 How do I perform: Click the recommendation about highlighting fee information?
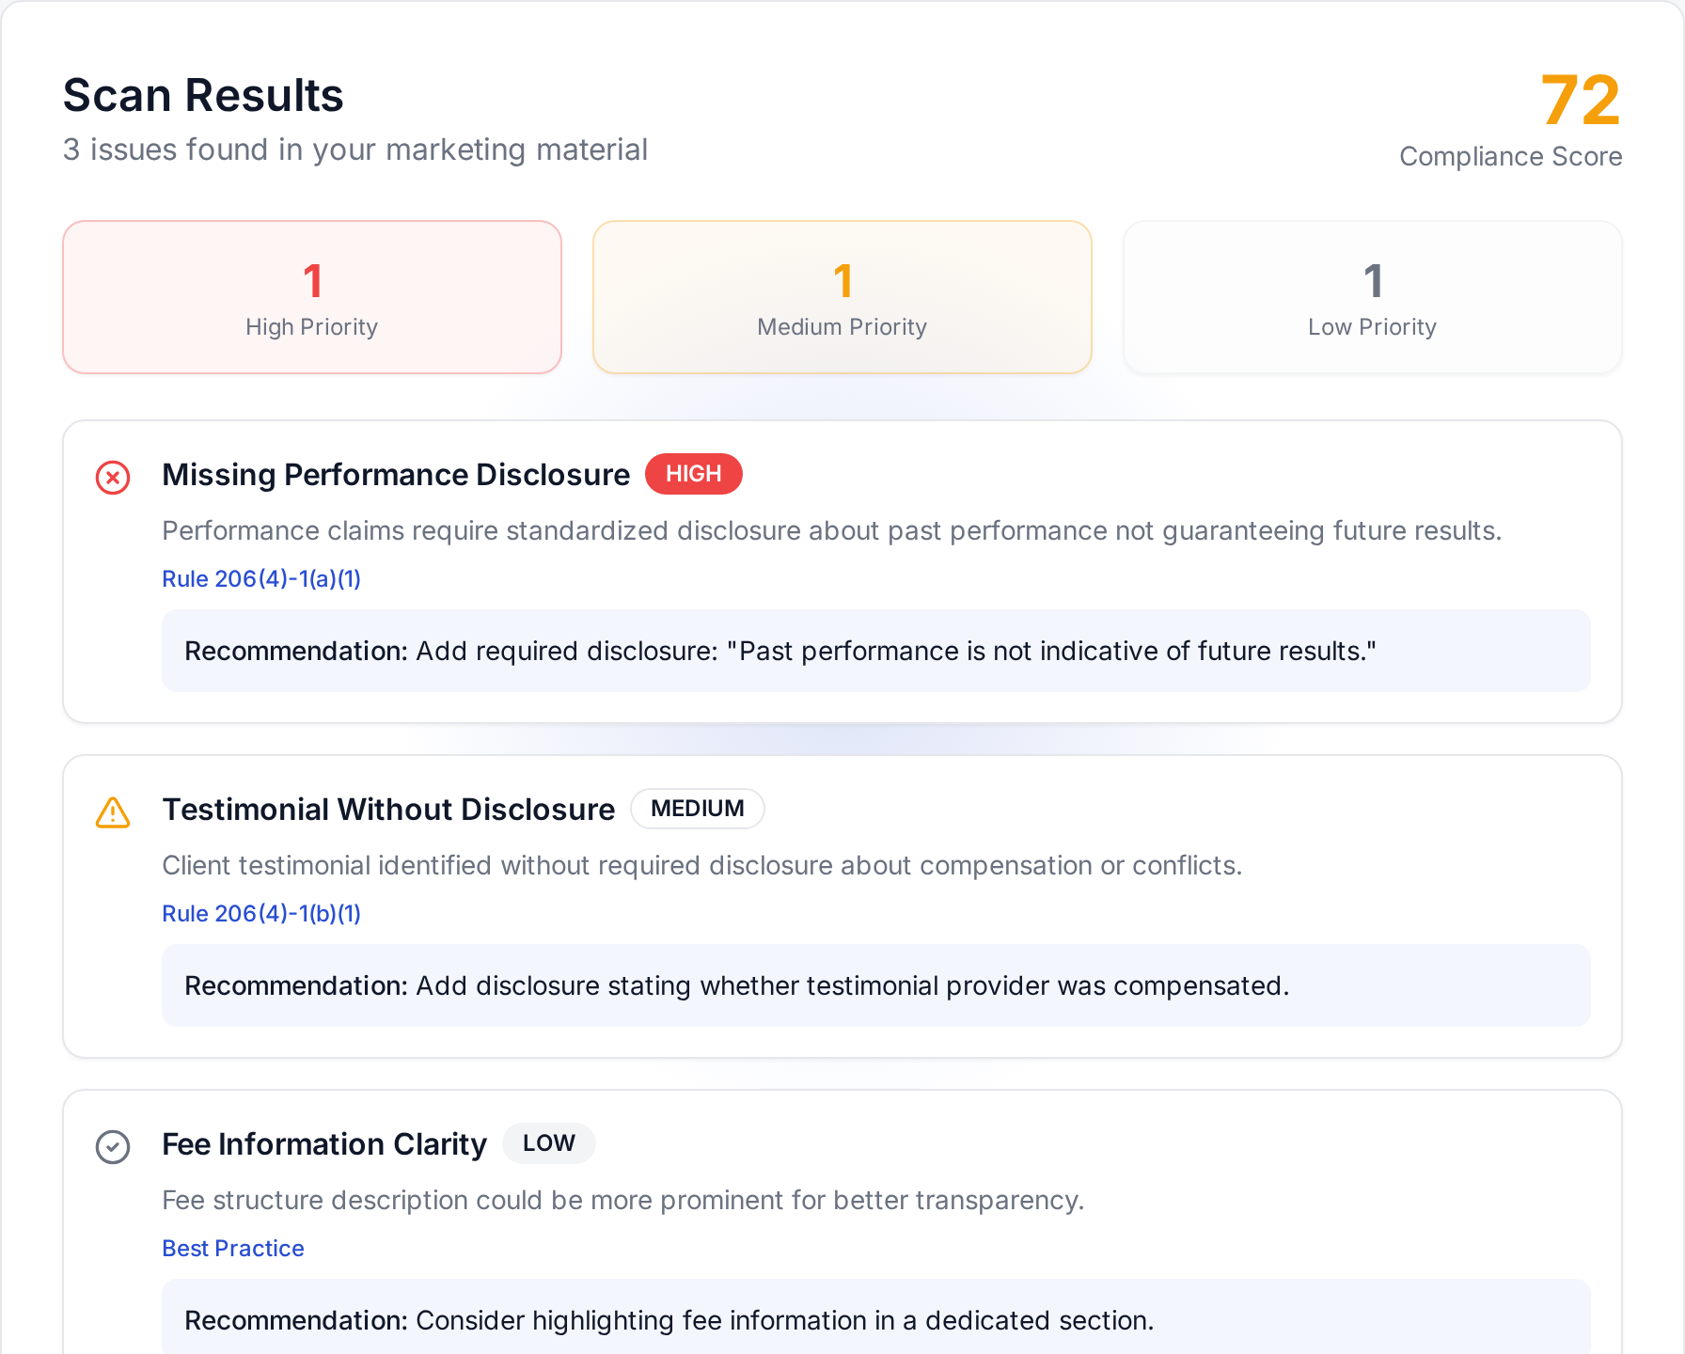(876, 1318)
